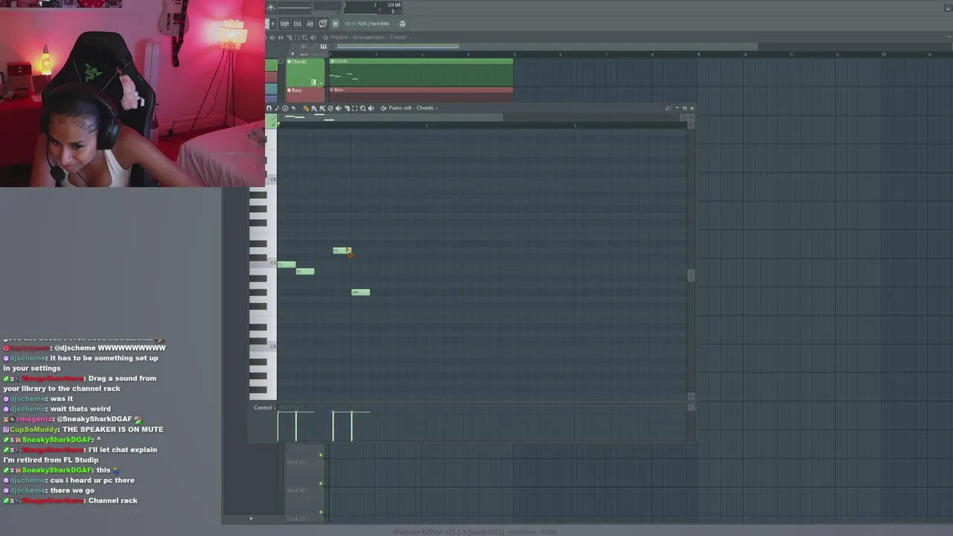Select the dashed-box Select tool in Piano roll

tap(354, 108)
